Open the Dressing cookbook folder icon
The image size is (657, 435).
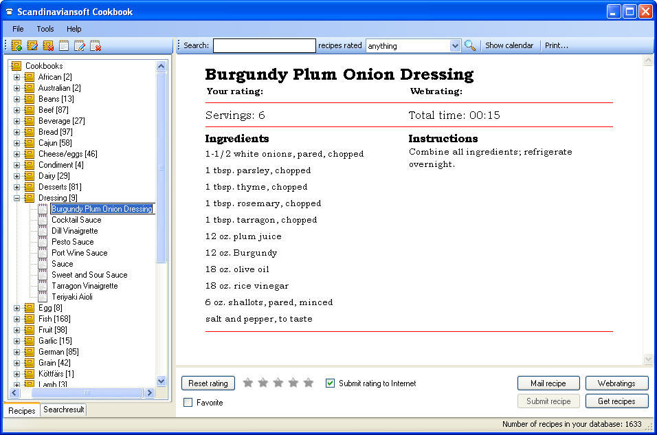click(x=28, y=197)
